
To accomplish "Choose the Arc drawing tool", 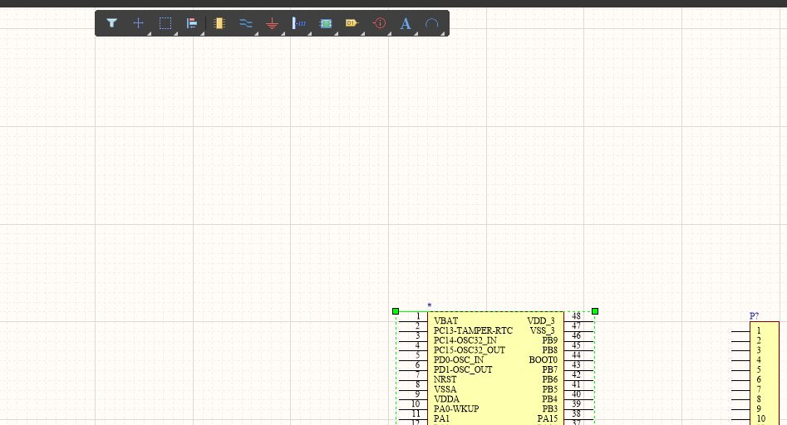I will point(431,23).
